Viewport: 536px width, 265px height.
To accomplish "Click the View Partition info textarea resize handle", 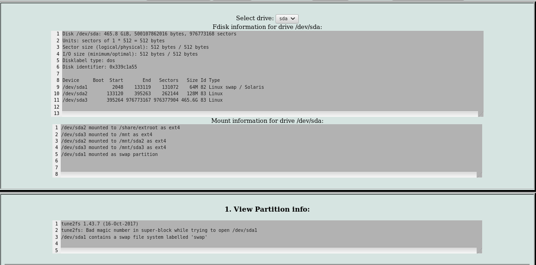I will pyautogui.click(x=479, y=251).
